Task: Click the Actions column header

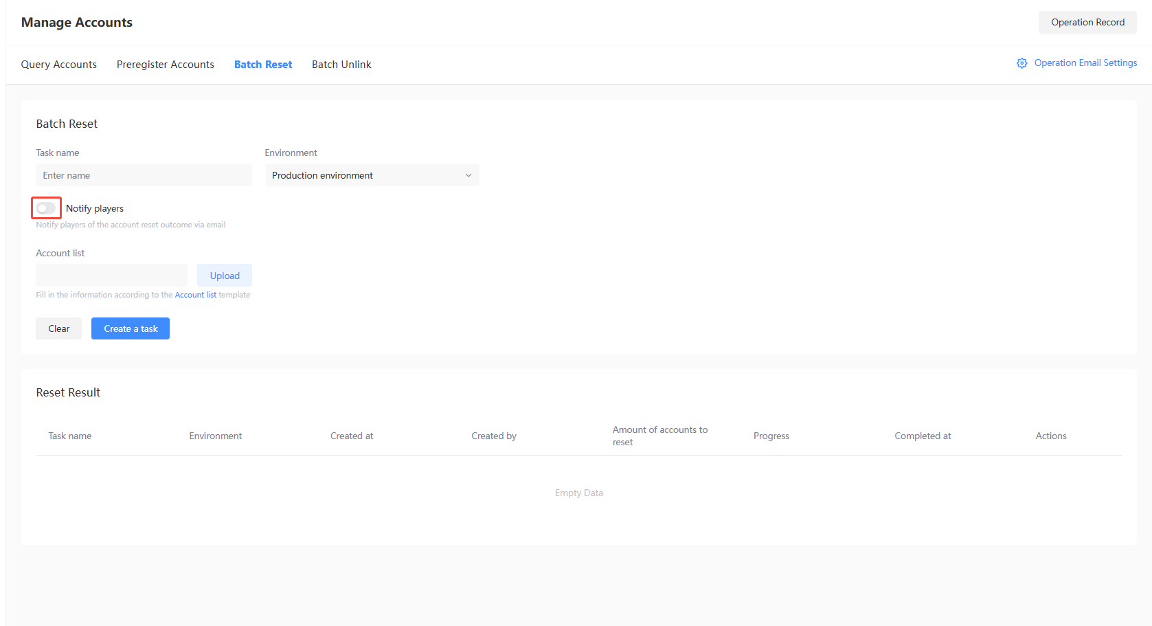Action: tap(1051, 436)
